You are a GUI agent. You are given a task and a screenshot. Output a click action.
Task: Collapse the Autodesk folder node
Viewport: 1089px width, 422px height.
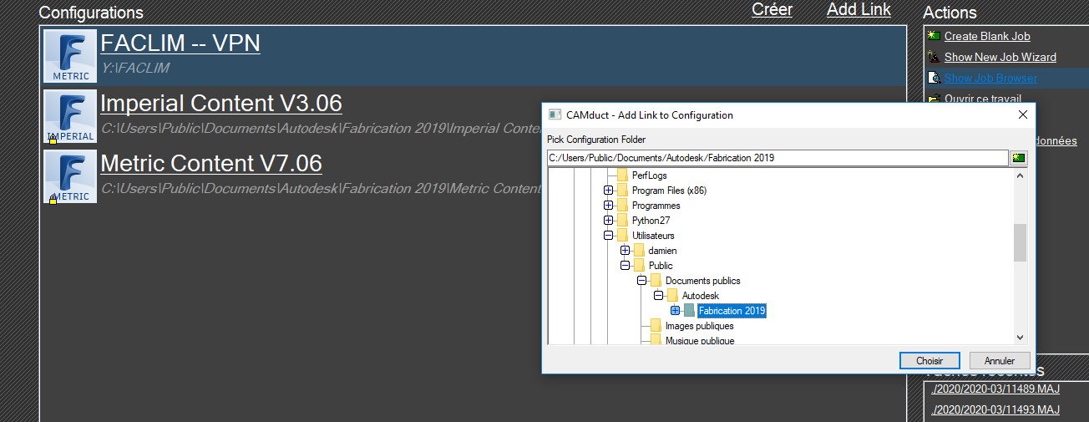tap(659, 296)
